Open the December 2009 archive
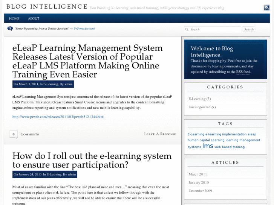The image size is (274, 205). click(200, 191)
